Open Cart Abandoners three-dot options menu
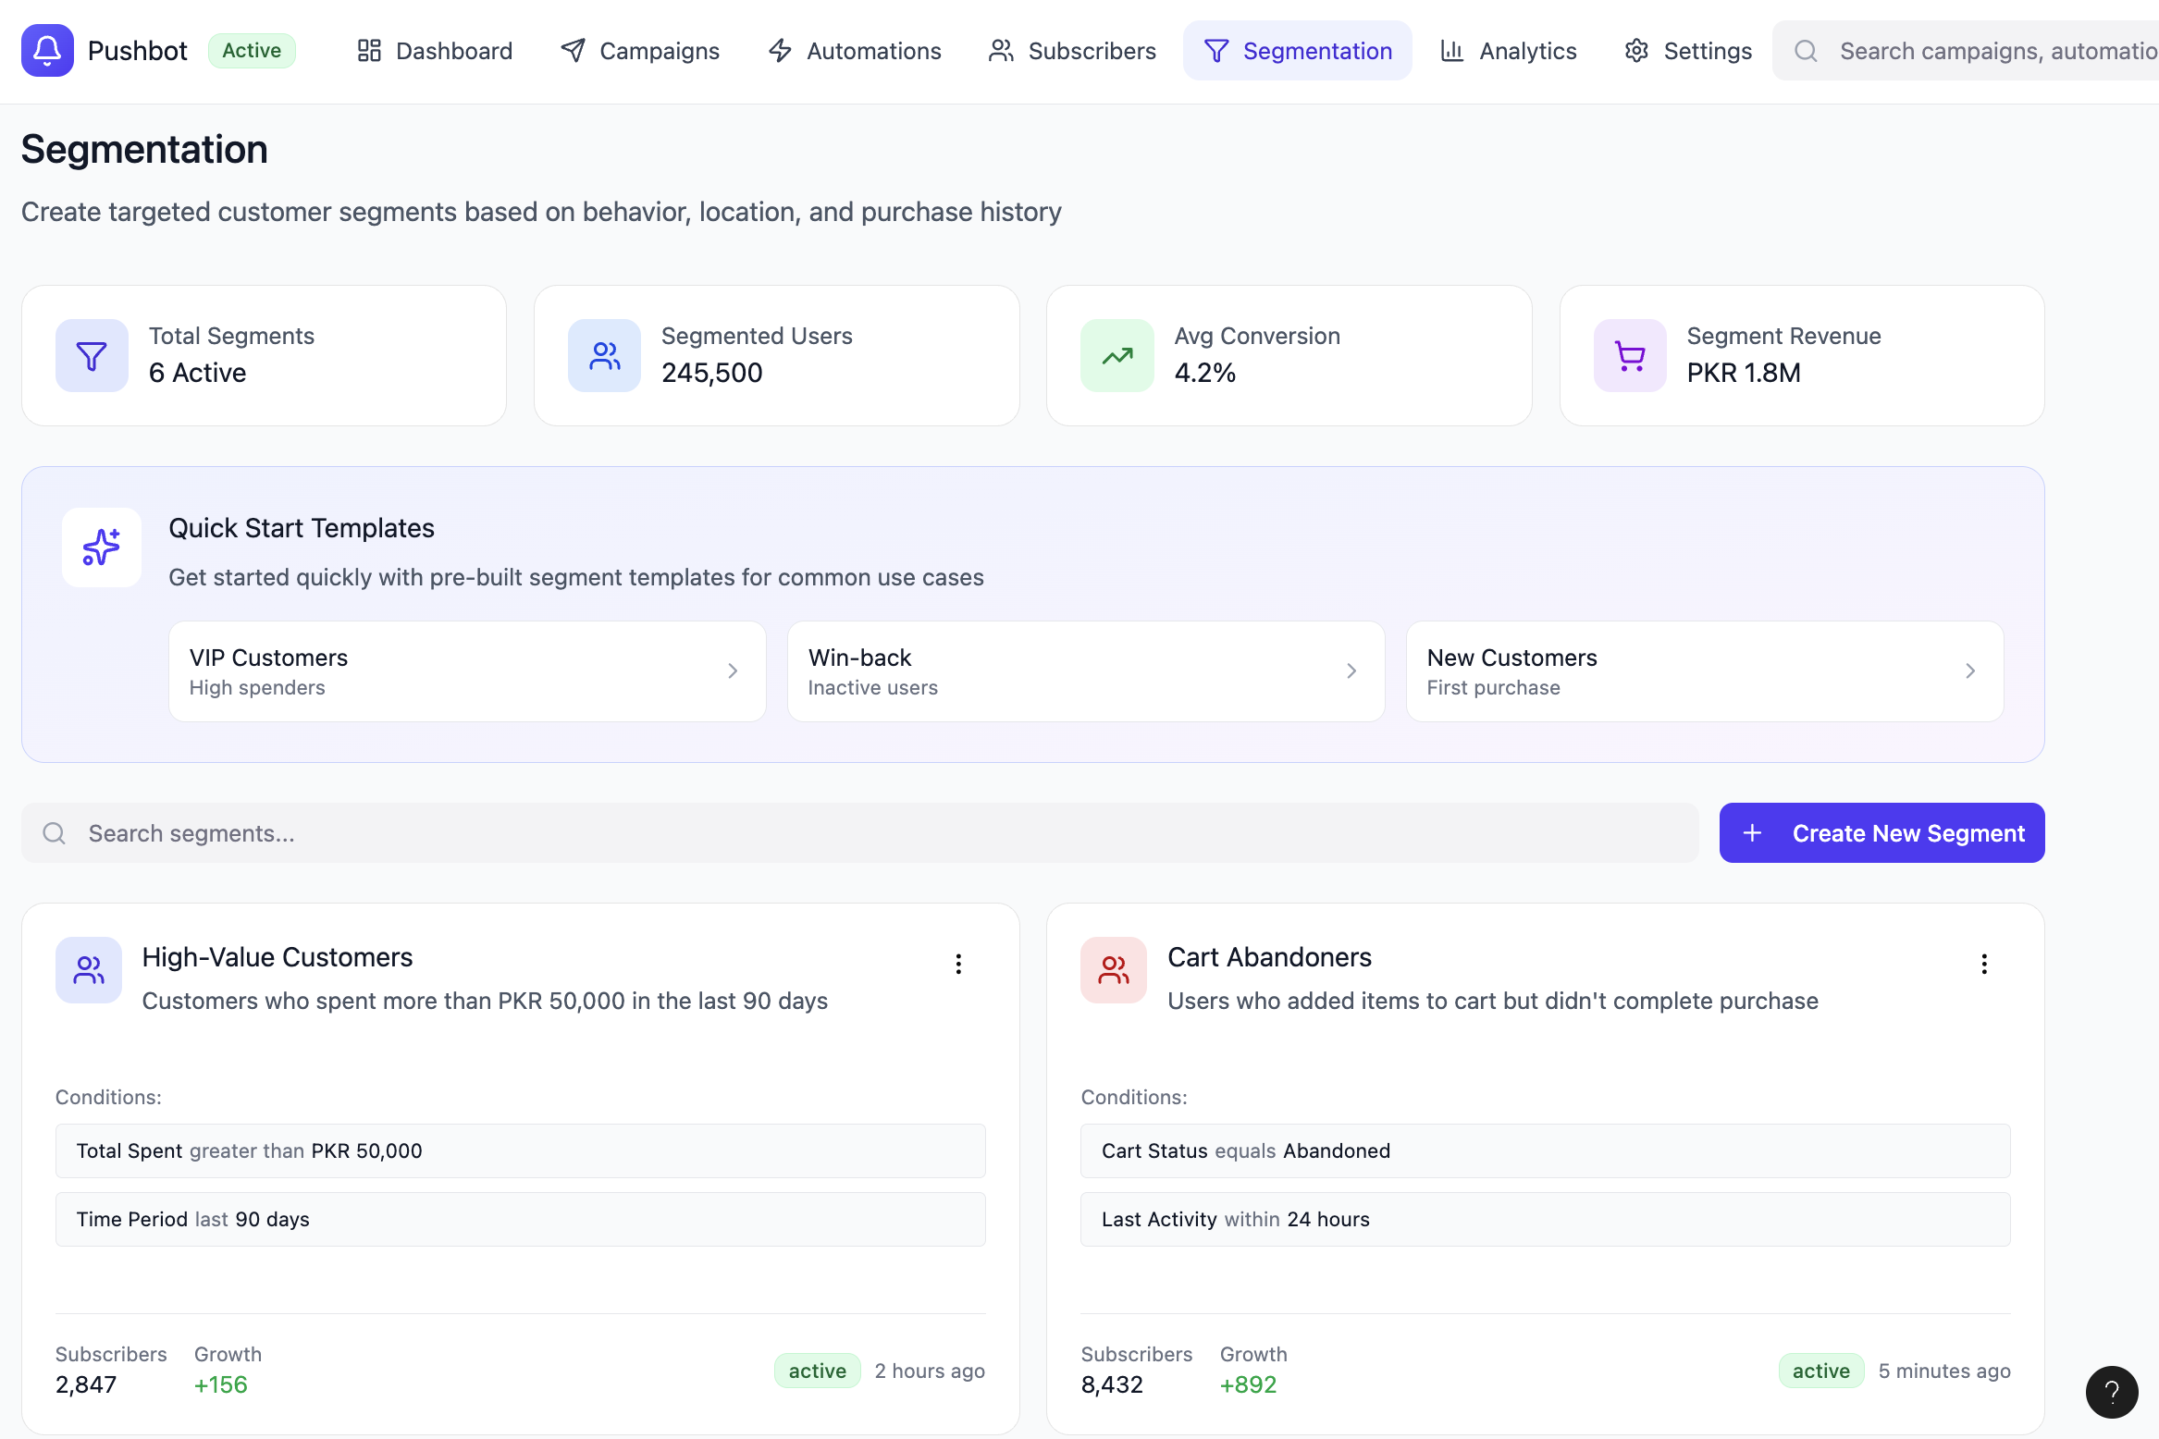 pyautogui.click(x=1983, y=965)
